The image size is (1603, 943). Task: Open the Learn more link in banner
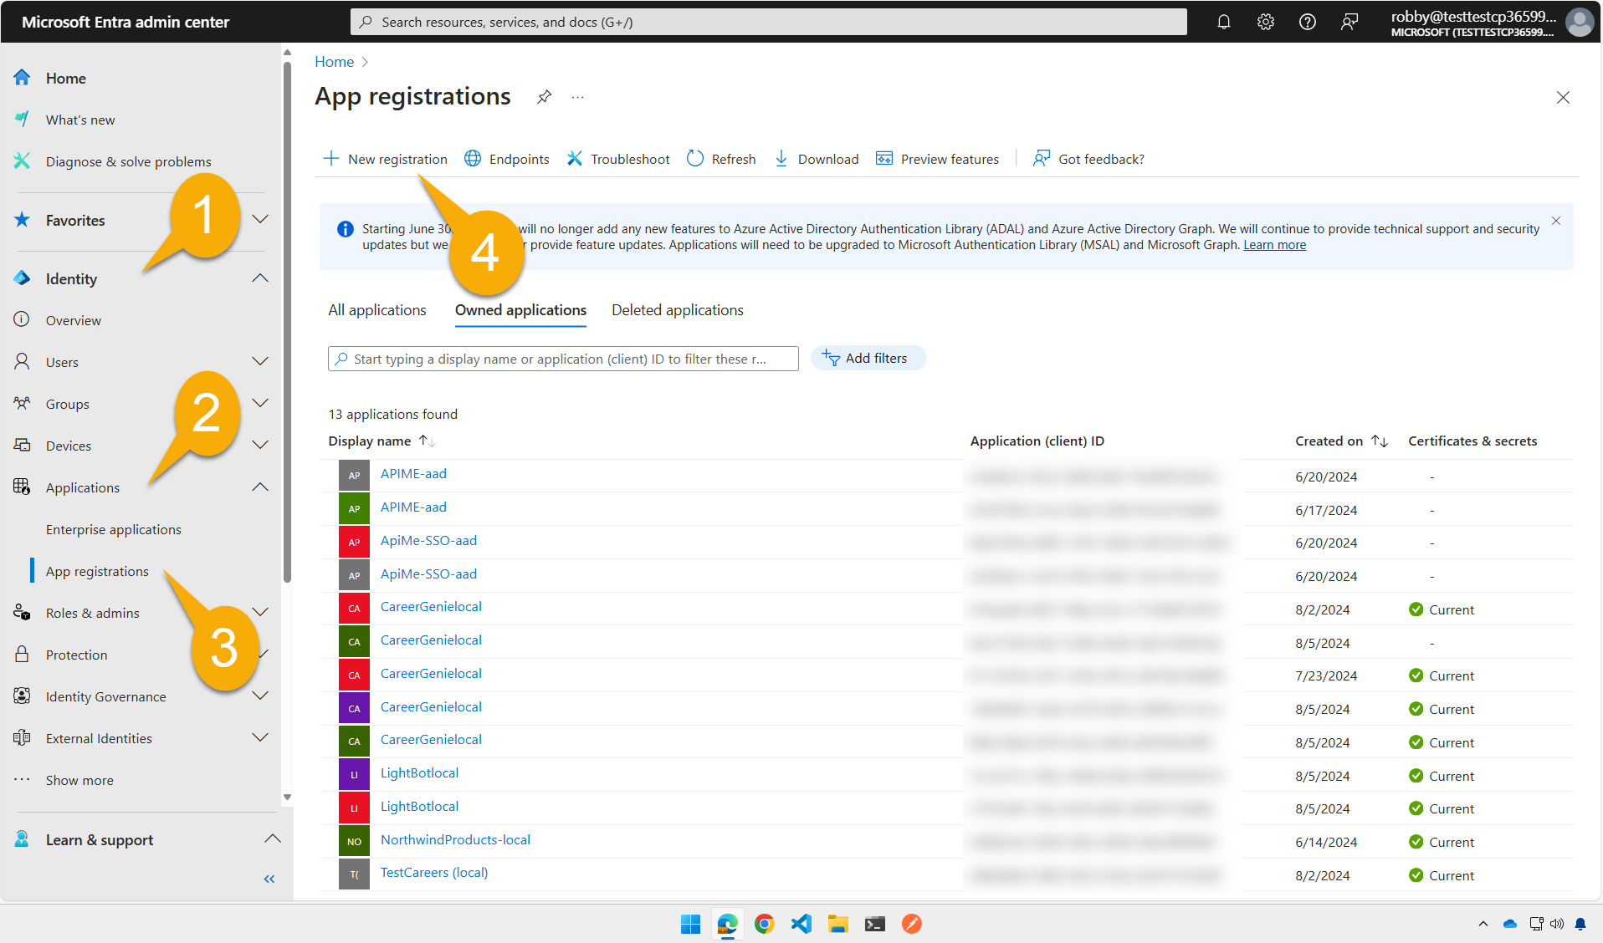pyautogui.click(x=1274, y=245)
